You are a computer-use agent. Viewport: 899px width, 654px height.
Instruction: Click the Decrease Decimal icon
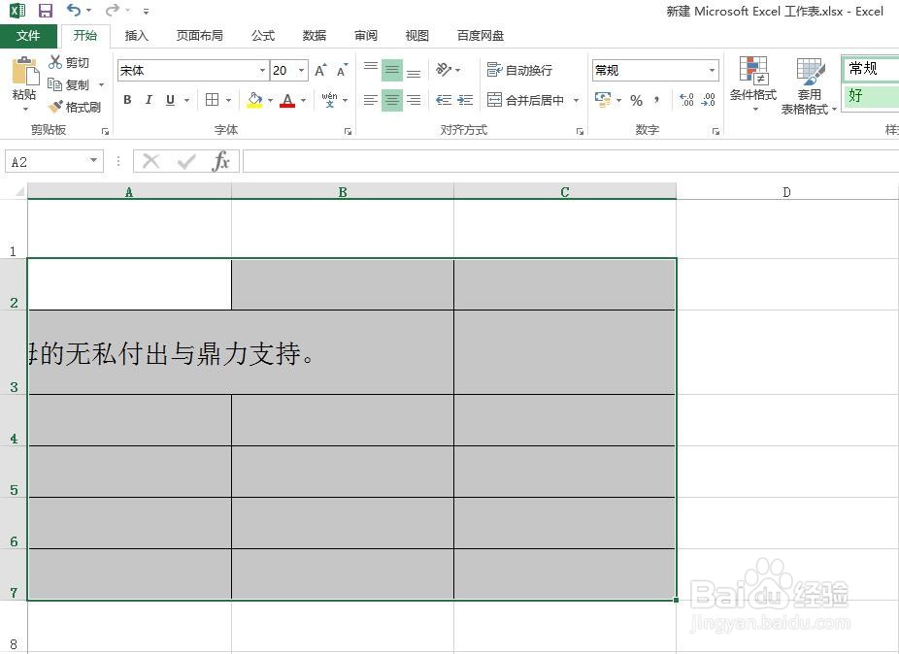(x=711, y=100)
